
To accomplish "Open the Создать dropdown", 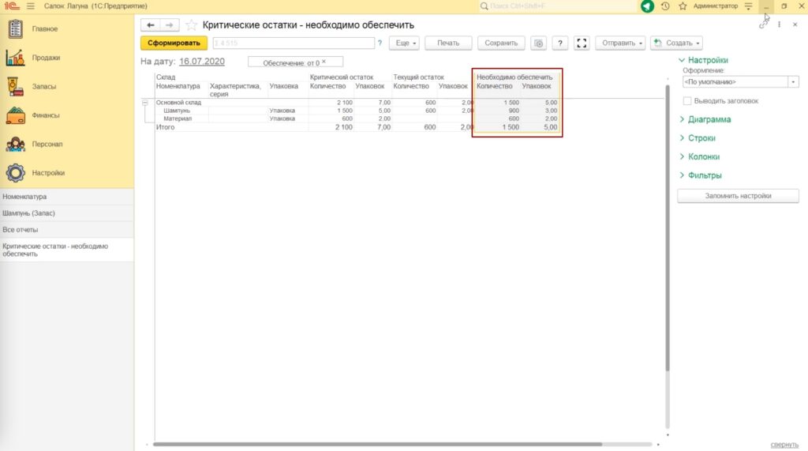I will 676,43.
